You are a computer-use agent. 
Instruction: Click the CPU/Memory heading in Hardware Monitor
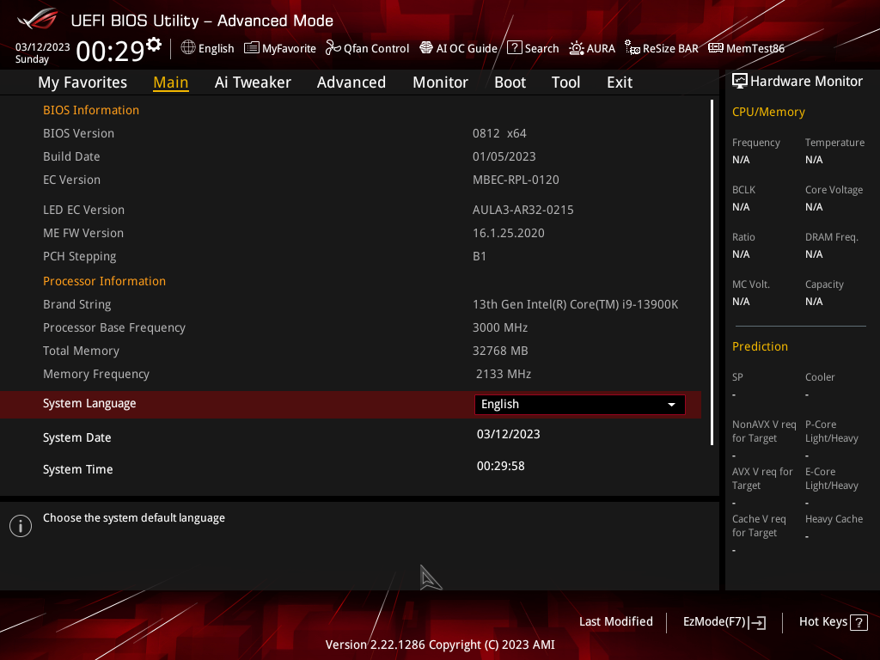(x=768, y=113)
